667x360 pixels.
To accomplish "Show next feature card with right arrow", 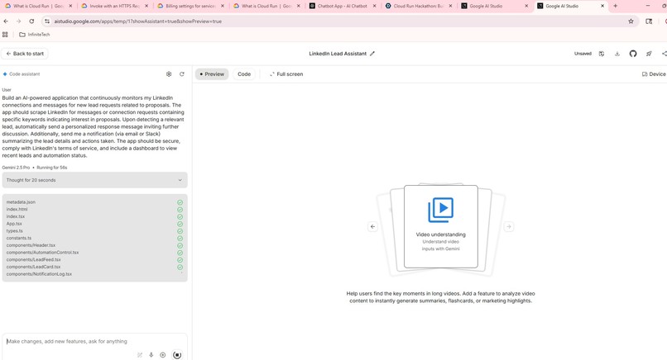I will (509, 227).
